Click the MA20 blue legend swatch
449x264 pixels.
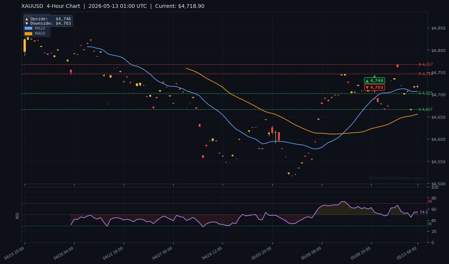click(28, 28)
